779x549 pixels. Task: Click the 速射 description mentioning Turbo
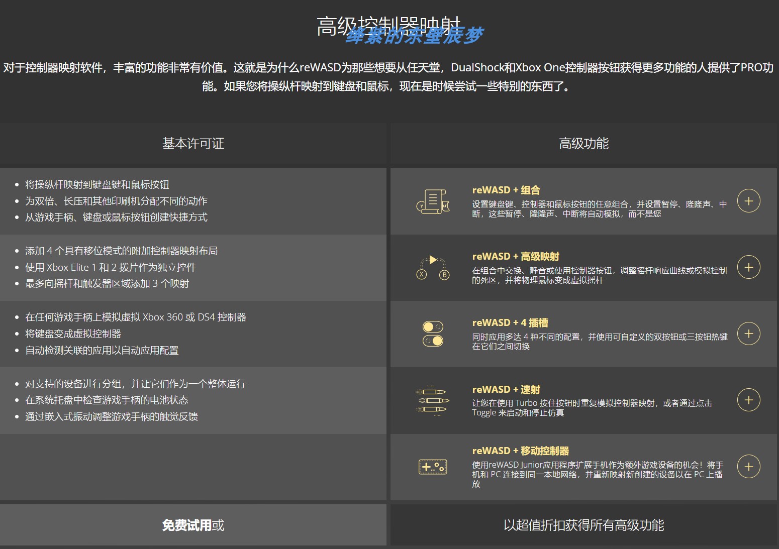pos(592,408)
